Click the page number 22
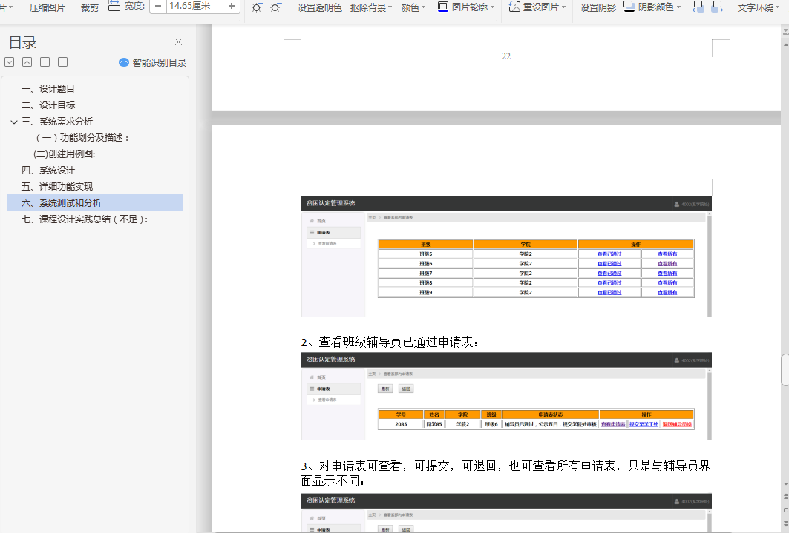789x533 pixels. pyautogui.click(x=506, y=56)
